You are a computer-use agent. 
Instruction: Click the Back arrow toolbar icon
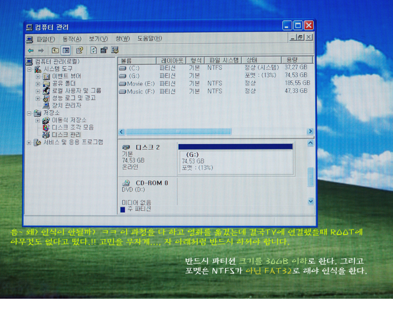31,50
